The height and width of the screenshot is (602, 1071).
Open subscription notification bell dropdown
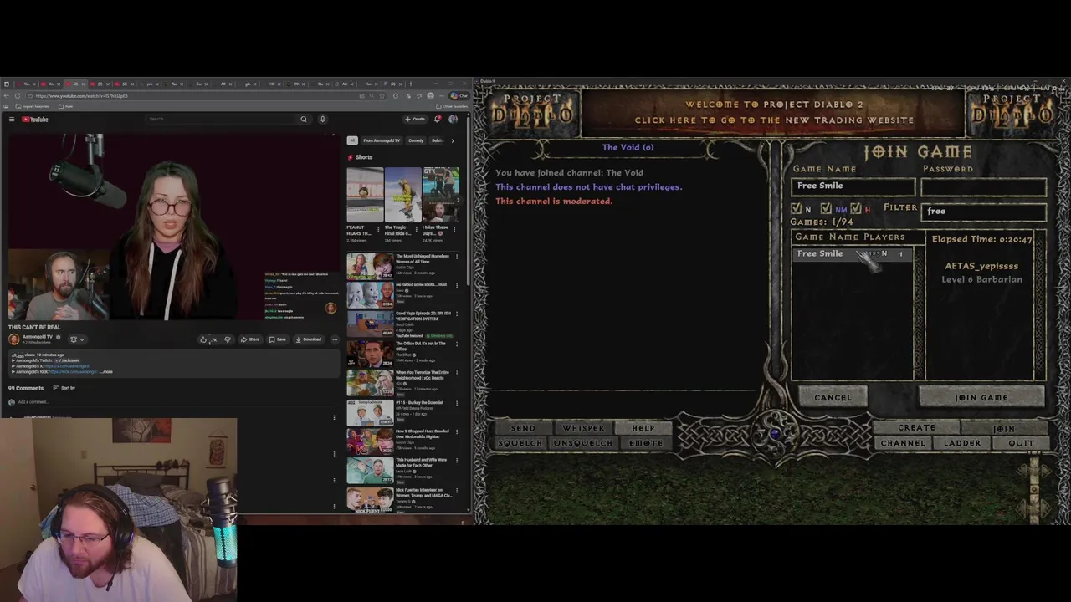pyautogui.click(x=76, y=339)
